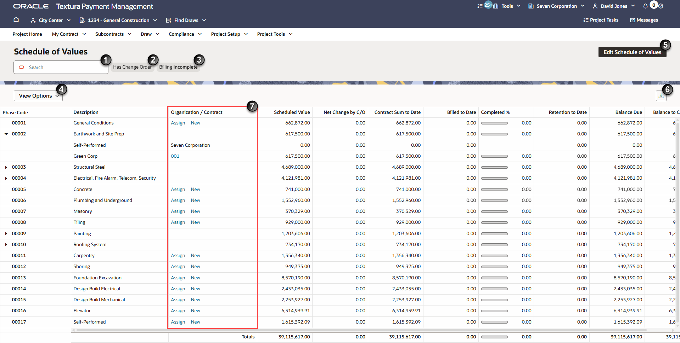Click Assign for phase 00017

pos(178,322)
